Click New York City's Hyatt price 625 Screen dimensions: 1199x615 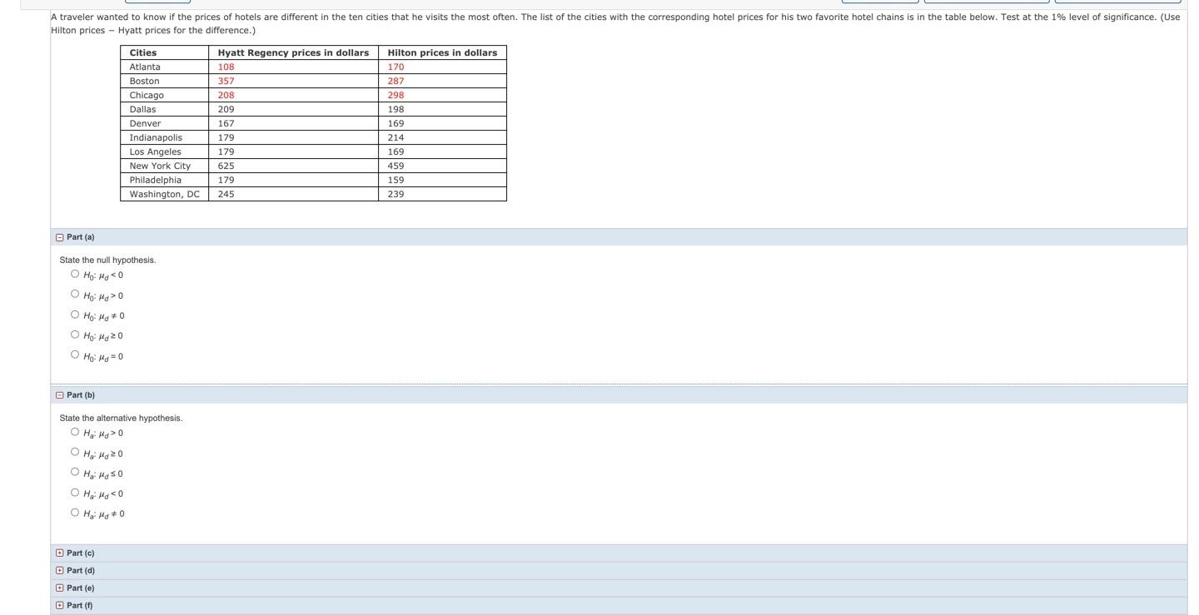294,166
